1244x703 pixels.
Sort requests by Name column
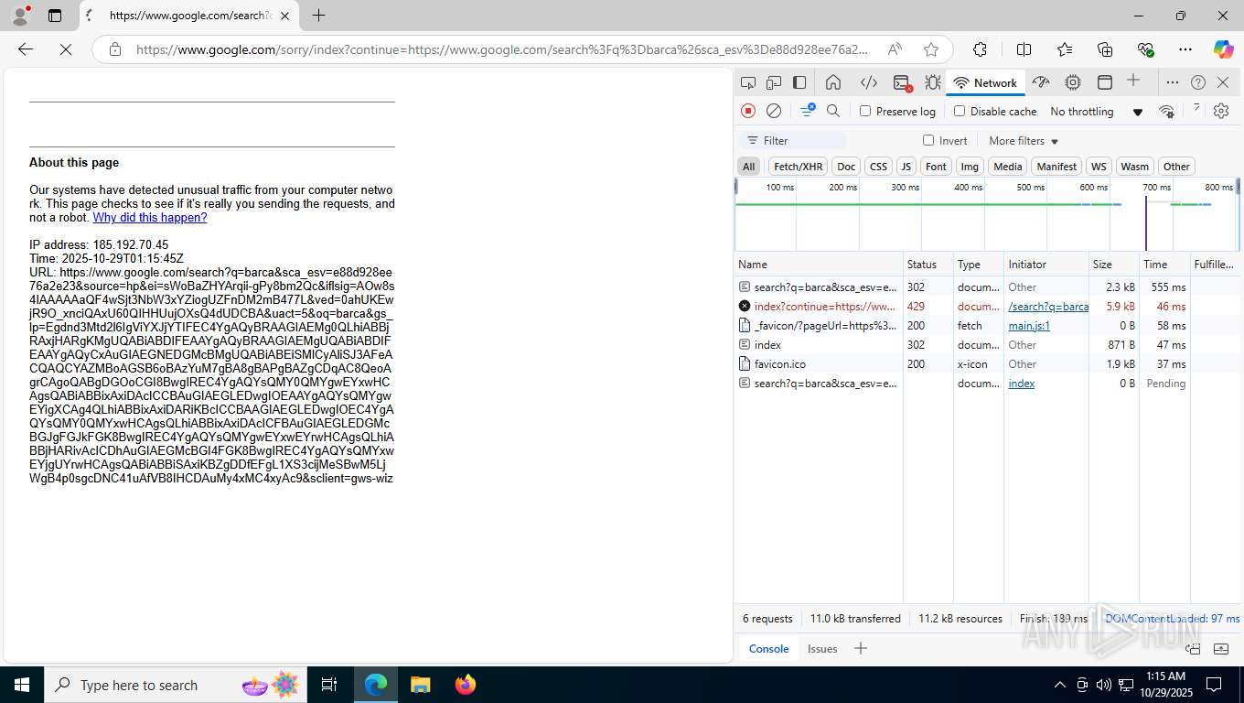tap(819, 264)
